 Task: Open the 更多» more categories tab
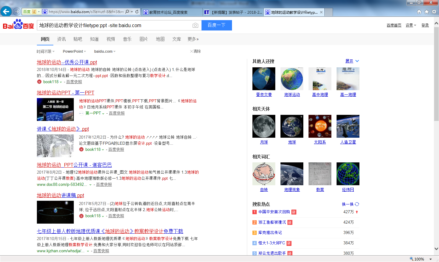tap(193, 39)
